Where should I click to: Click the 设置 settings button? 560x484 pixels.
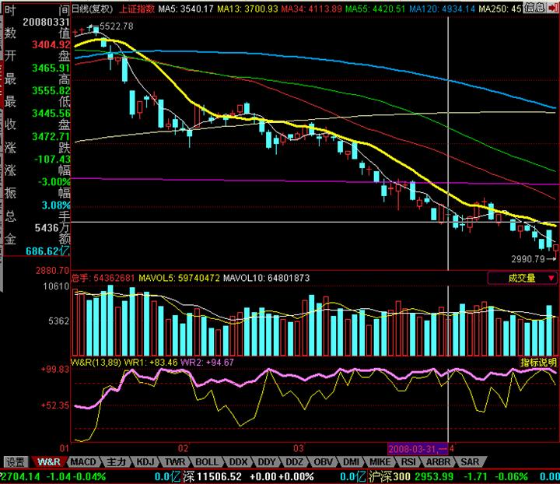click(x=16, y=462)
